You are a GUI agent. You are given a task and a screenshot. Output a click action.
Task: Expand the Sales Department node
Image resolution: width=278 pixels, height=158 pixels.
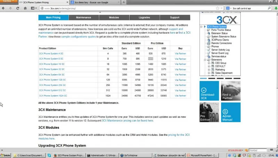click(x=209, y=73)
